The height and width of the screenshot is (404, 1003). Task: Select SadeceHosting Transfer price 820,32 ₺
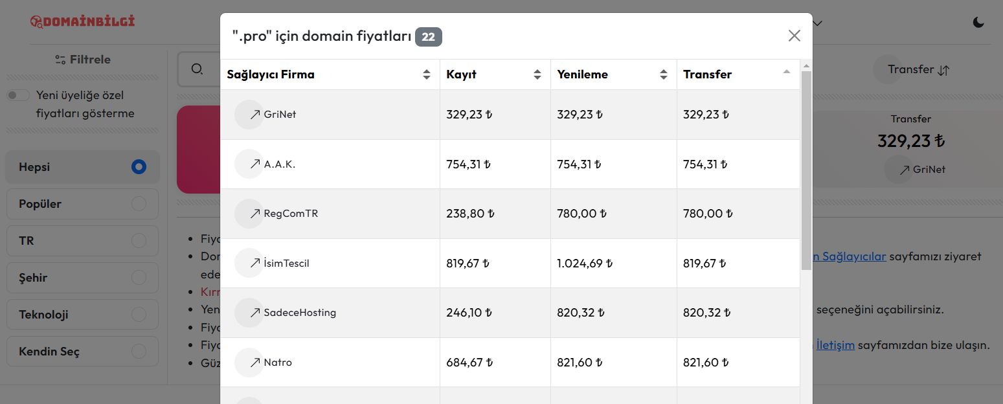tap(707, 313)
